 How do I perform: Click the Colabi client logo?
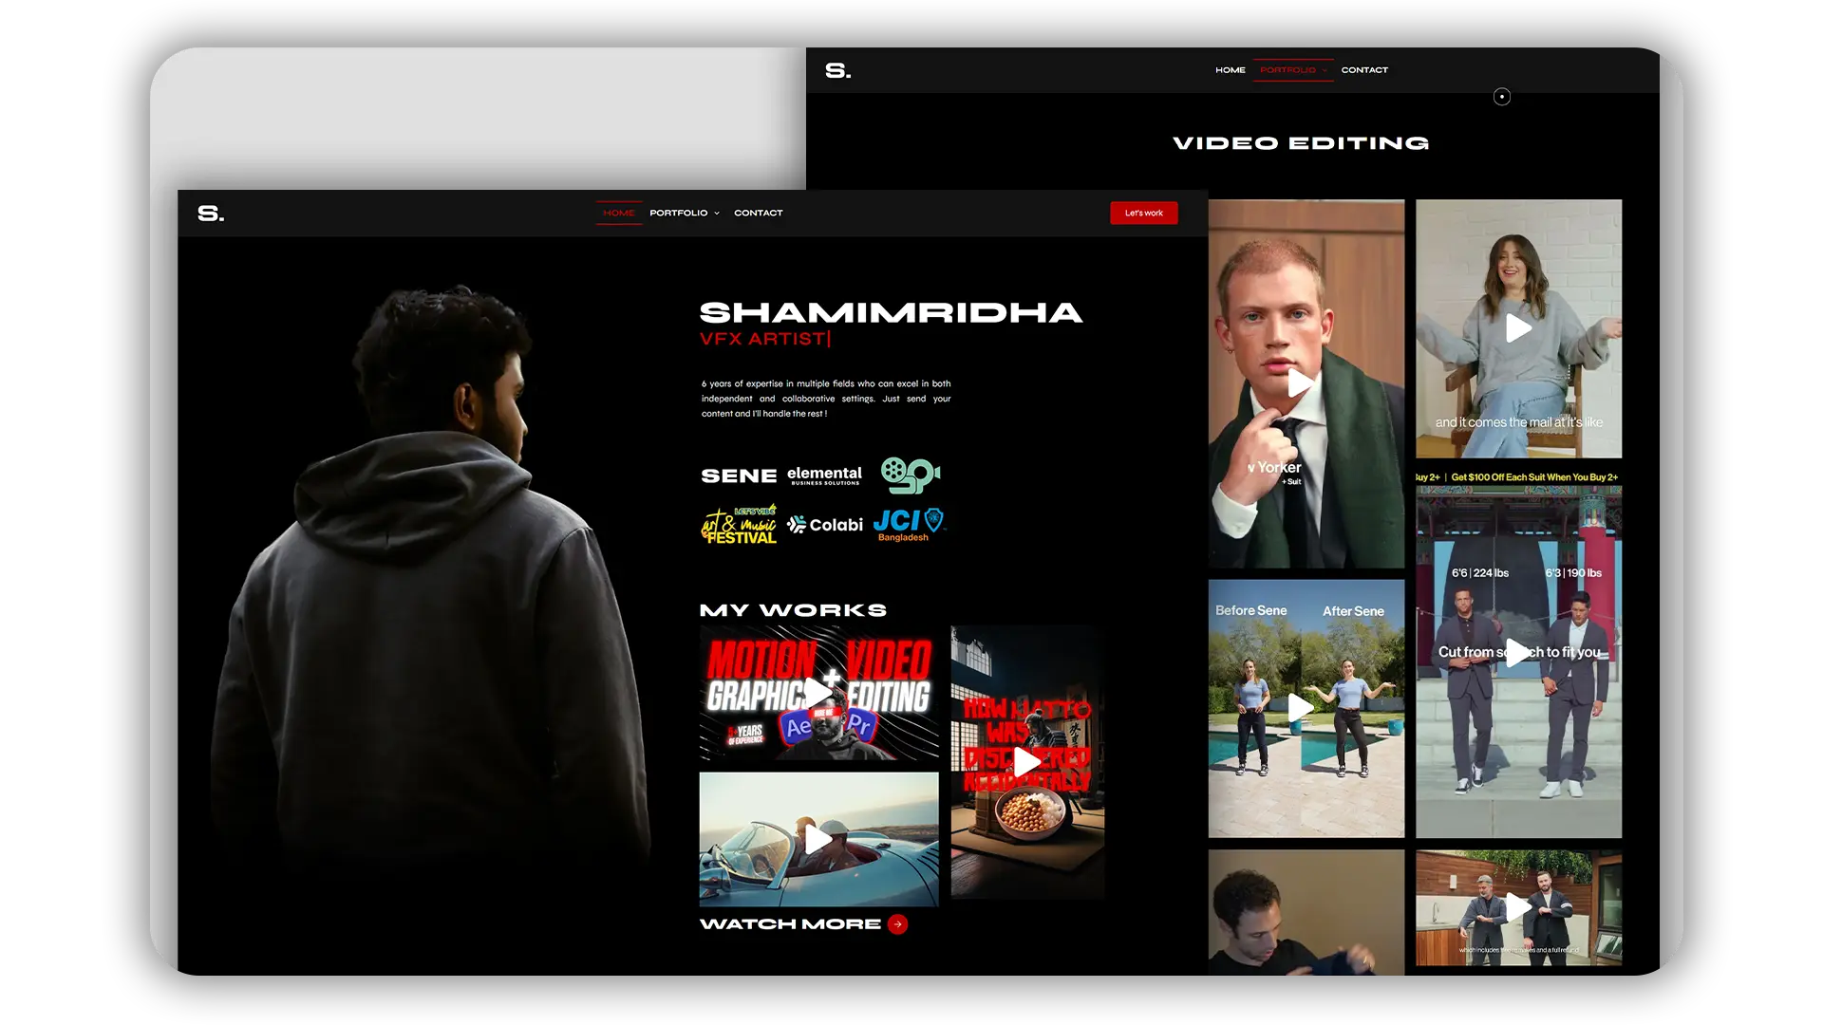825,525
